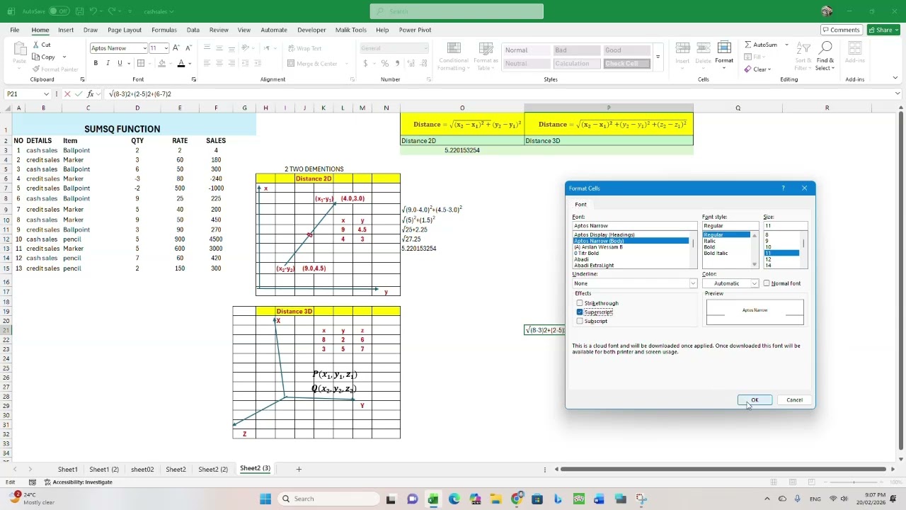Click OK in the Format Cells dialog

(x=755, y=400)
